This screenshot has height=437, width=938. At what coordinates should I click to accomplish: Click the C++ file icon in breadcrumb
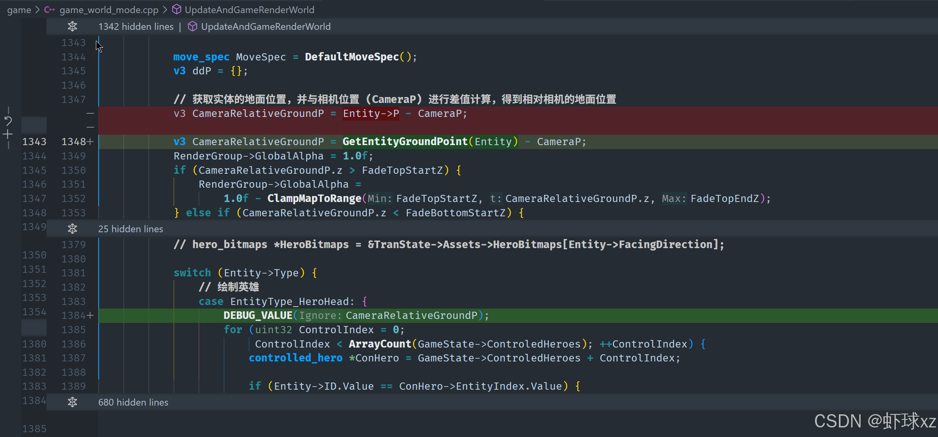point(49,10)
